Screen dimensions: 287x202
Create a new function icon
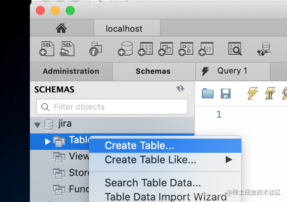click(206, 49)
